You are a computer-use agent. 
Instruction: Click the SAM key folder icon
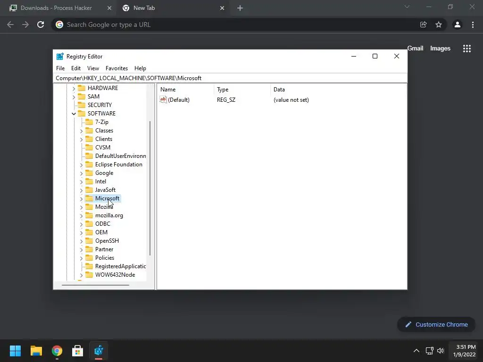(x=82, y=97)
